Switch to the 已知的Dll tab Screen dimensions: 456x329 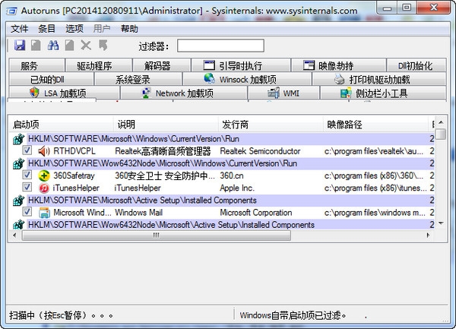click(52, 79)
